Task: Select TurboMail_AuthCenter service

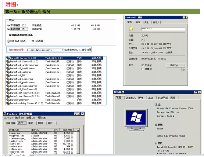Action: (x=54, y=69)
